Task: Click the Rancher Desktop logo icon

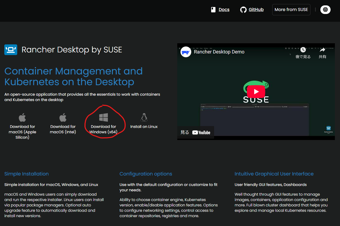Action: (x=11, y=50)
